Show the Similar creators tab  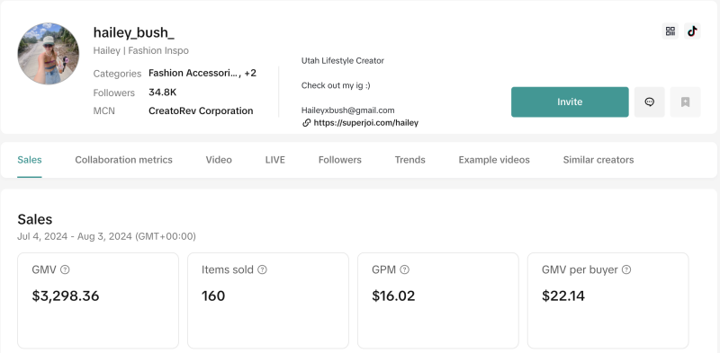tap(598, 160)
